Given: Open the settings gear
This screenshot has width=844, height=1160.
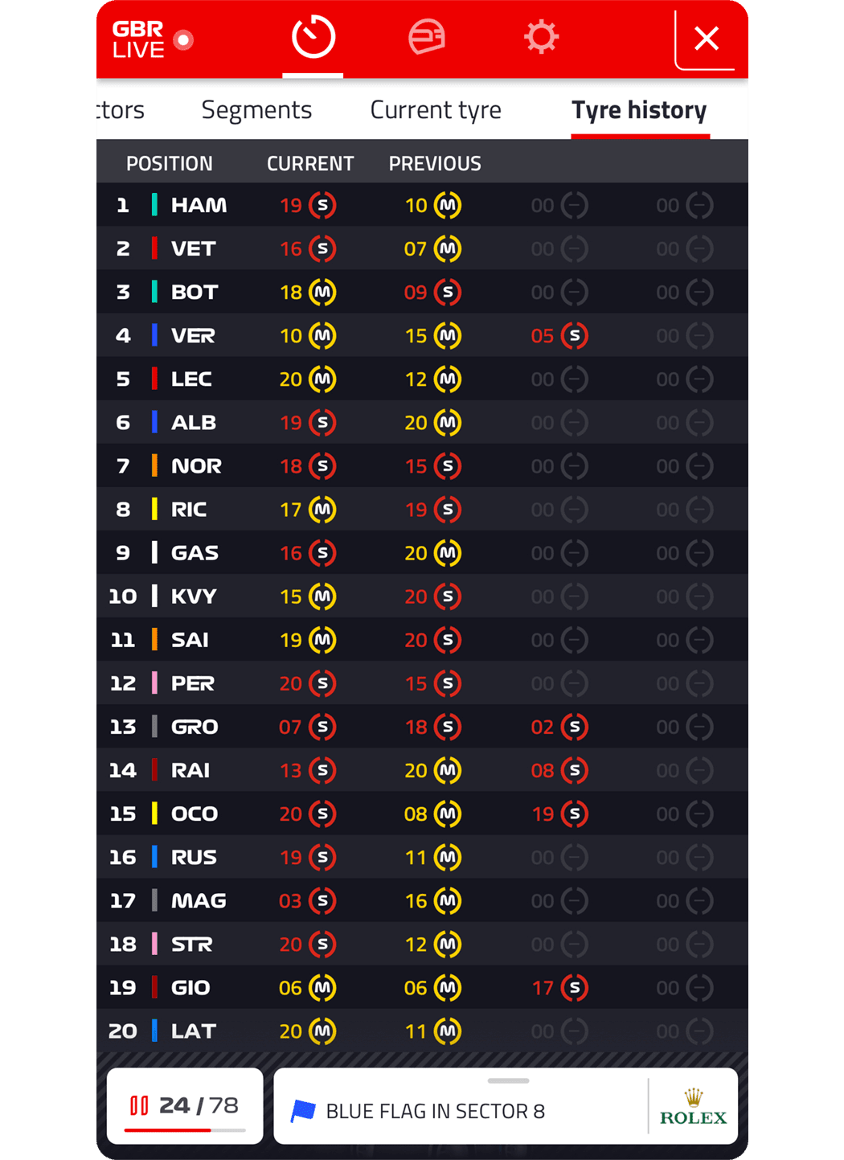Looking at the screenshot, I should [541, 37].
